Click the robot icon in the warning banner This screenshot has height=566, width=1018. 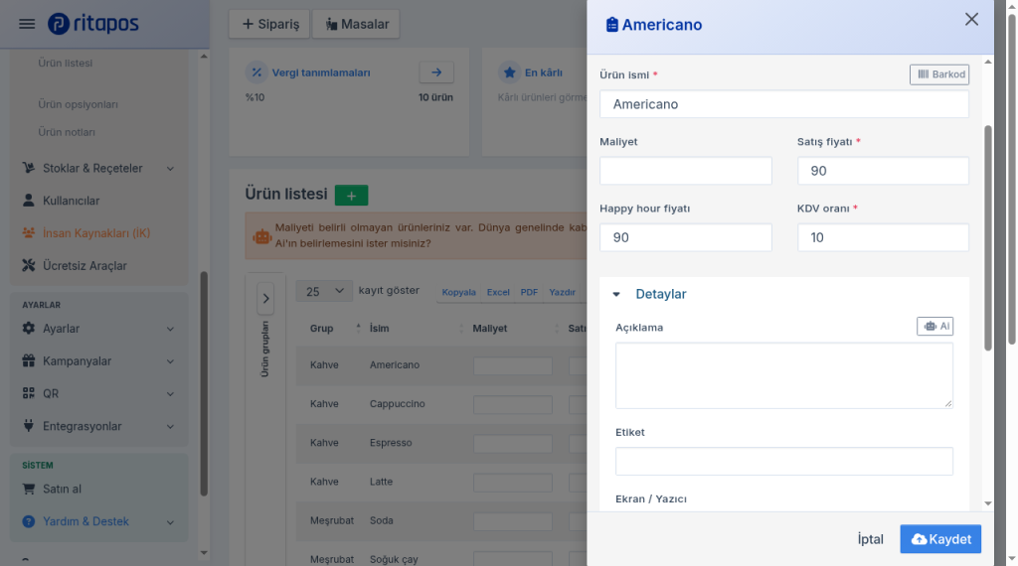click(x=262, y=236)
